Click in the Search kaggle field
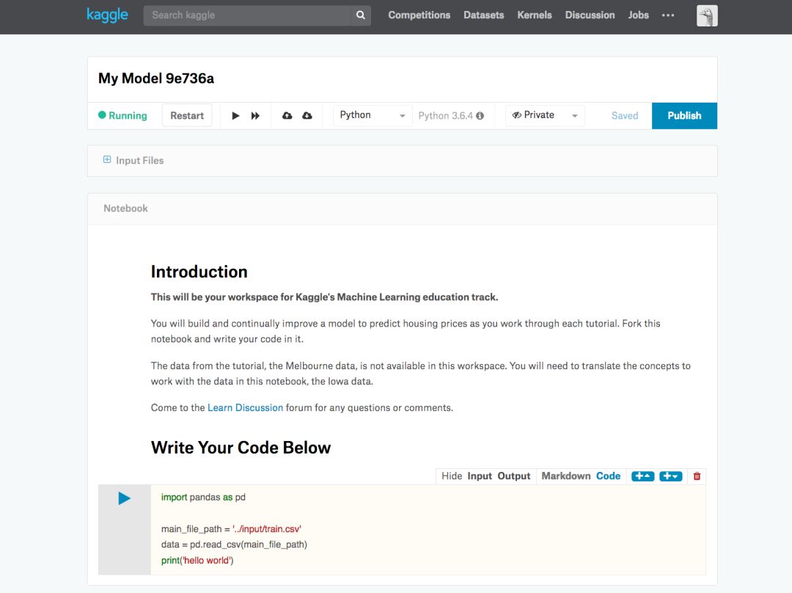Viewport: 792px width, 593px height. [246, 15]
